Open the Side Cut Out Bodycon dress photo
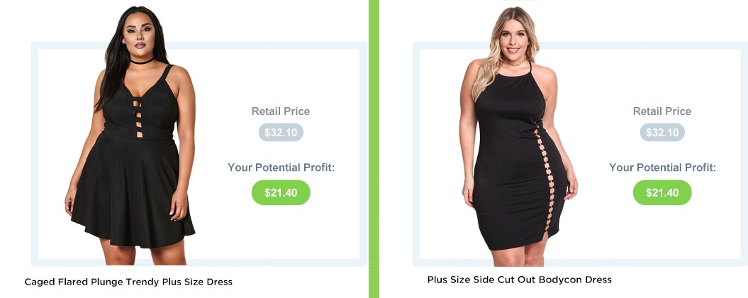 click(518, 136)
